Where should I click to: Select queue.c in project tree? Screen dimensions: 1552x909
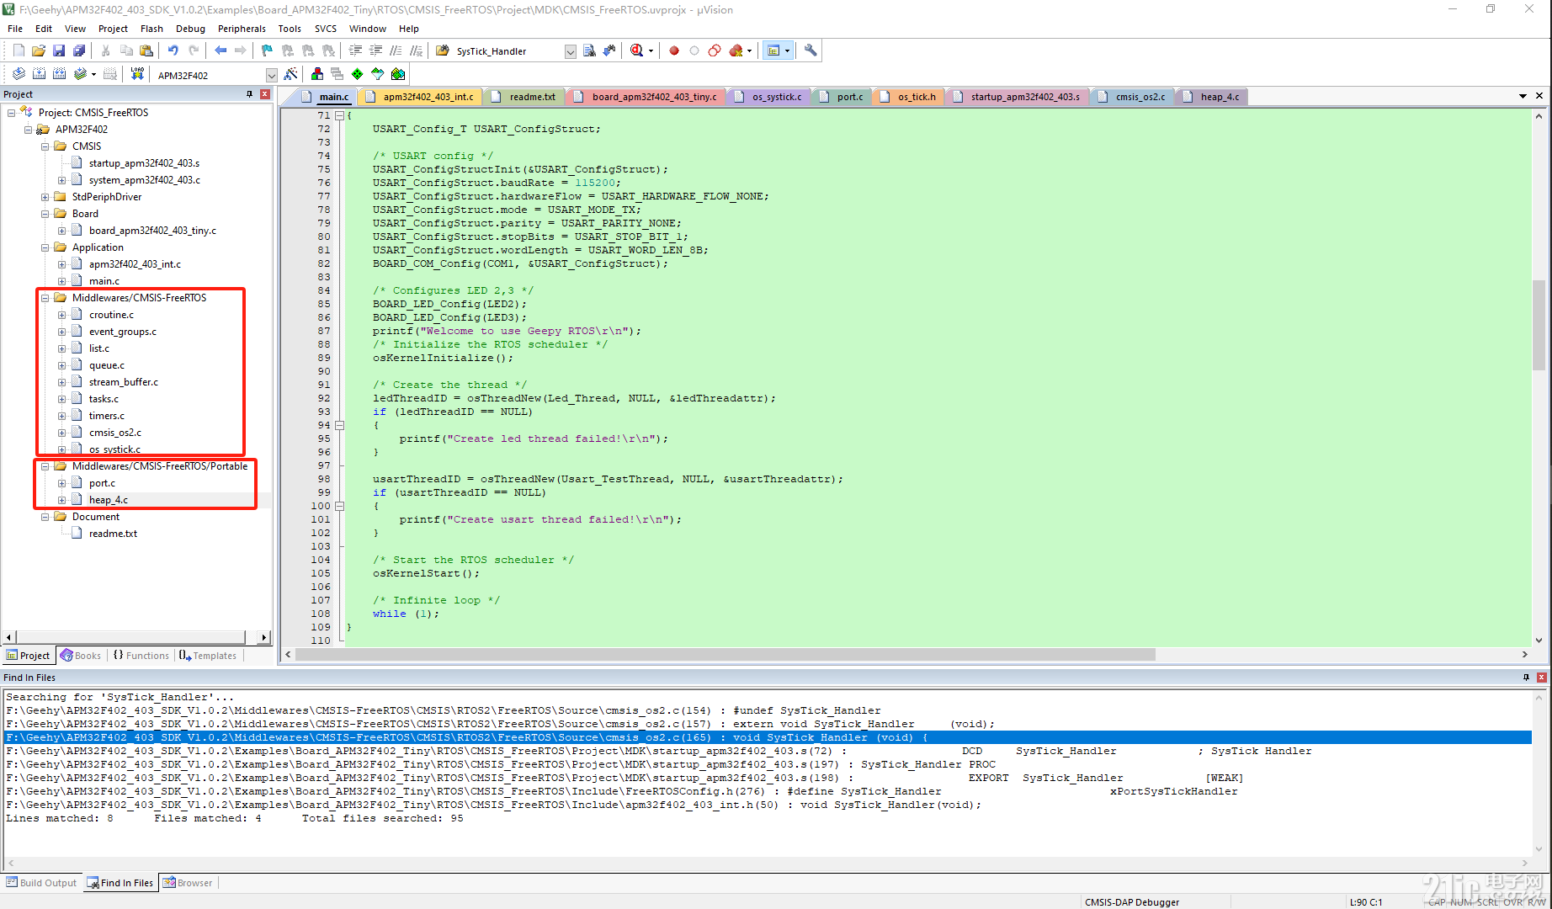pos(107,365)
